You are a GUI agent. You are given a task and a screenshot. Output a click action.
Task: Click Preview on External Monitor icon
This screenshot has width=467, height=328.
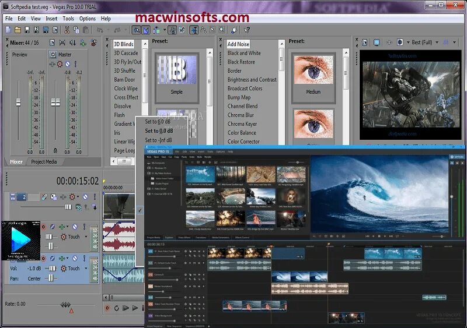(x=377, y=43)
